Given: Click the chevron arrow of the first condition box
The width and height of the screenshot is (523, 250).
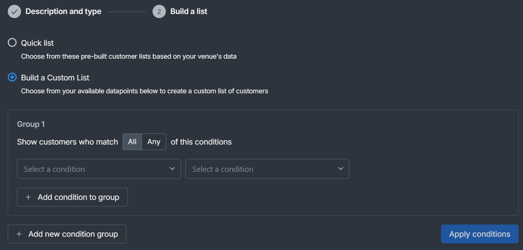Looking at the screenshot, I should point(172,169).
